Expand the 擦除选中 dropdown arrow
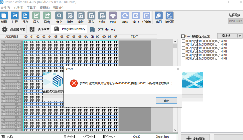 (240, 36)
